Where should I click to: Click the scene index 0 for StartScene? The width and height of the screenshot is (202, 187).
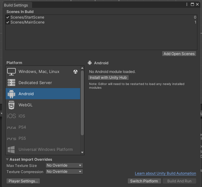click(x=195, y=17)
